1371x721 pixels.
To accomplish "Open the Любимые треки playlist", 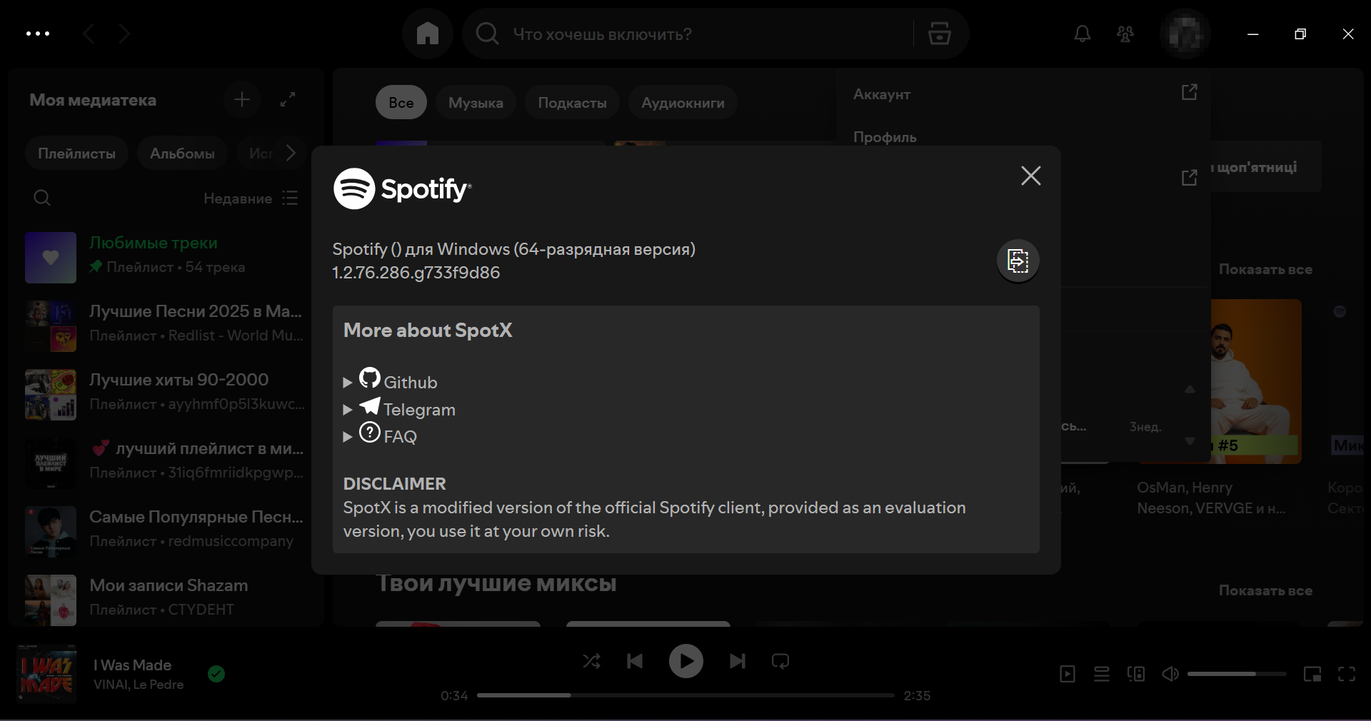I will pyautogui.click(x=165, y=258).
